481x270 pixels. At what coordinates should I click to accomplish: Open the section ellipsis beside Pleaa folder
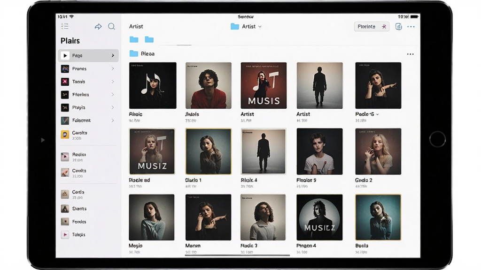[x=411, y=54]
